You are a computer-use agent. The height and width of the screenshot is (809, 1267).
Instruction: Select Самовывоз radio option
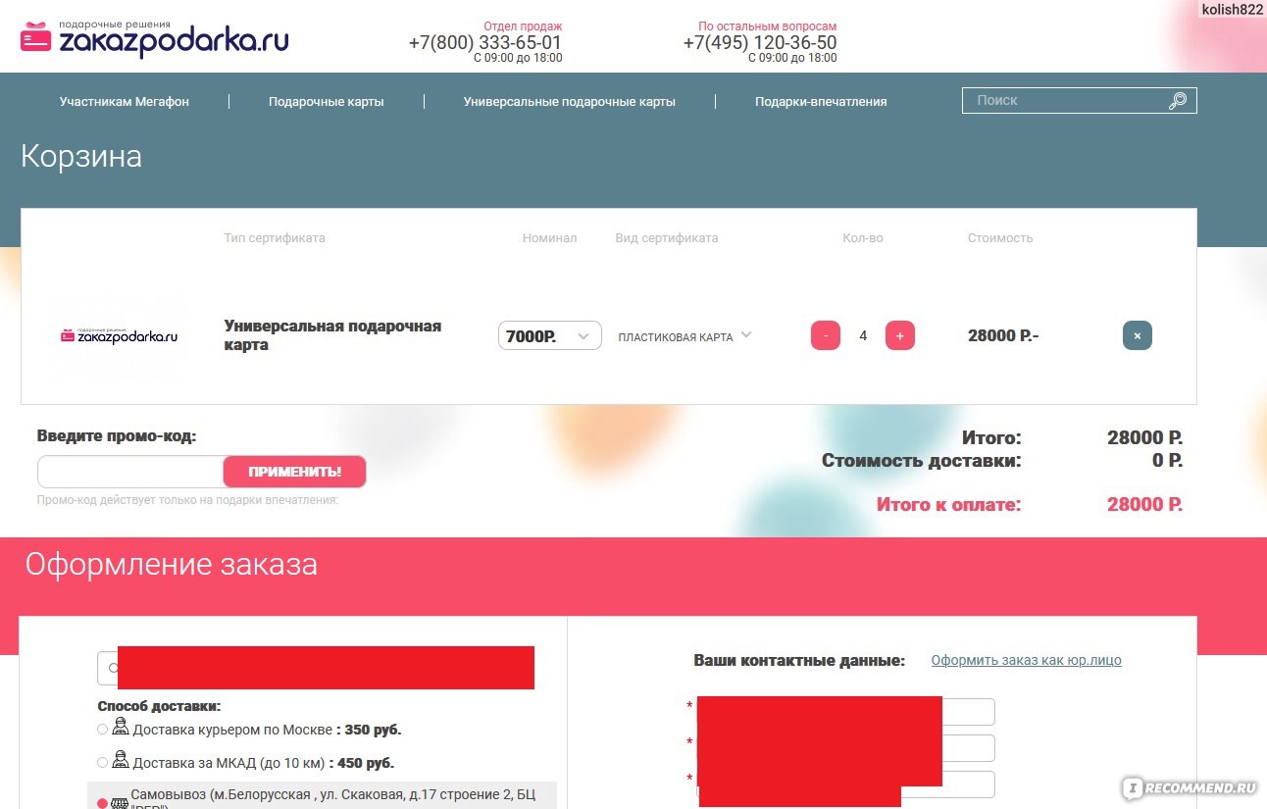pyautogui.click(x=103, y=803)
